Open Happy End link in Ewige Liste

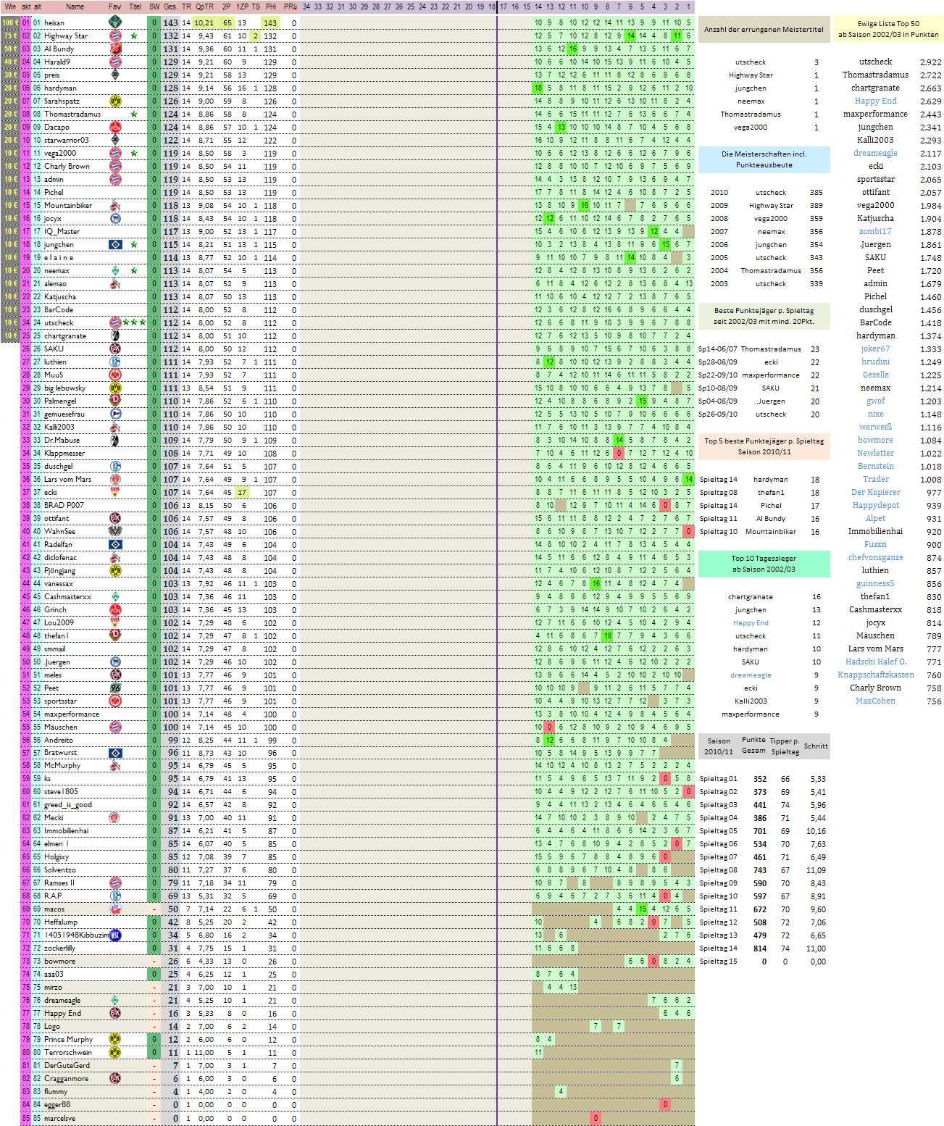point(875,101)
